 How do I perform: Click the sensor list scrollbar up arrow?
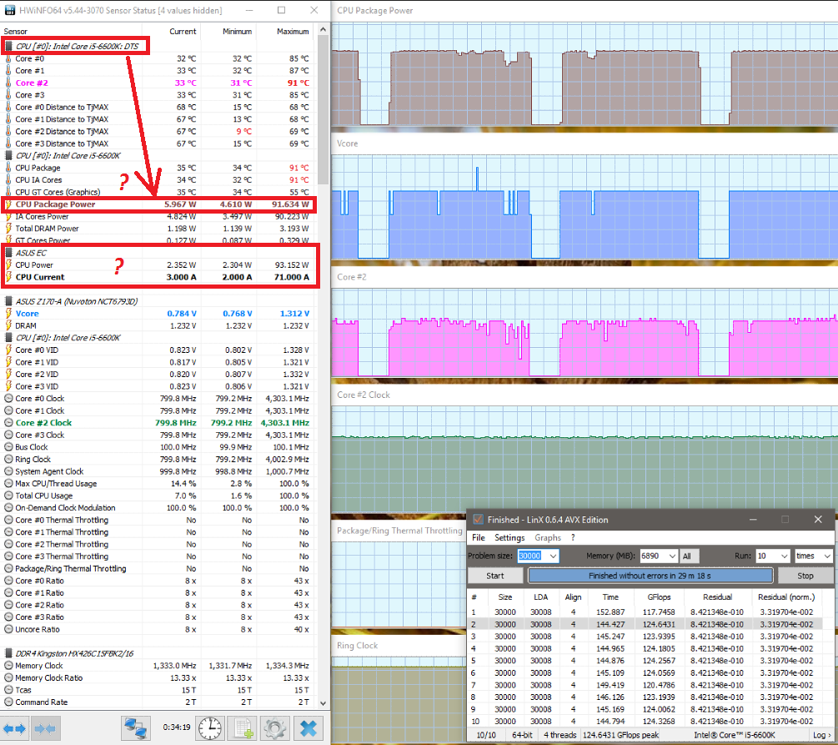point(323,29)
